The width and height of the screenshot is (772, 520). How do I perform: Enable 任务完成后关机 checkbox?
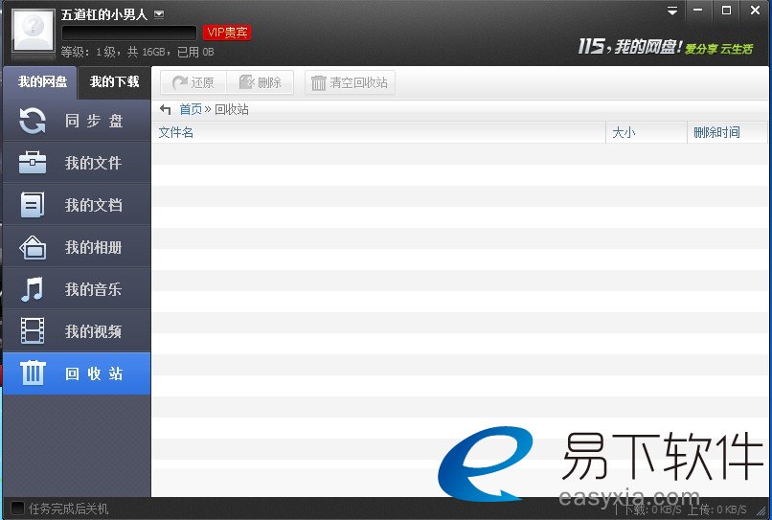pyautogui.click(x=17, y=508)
